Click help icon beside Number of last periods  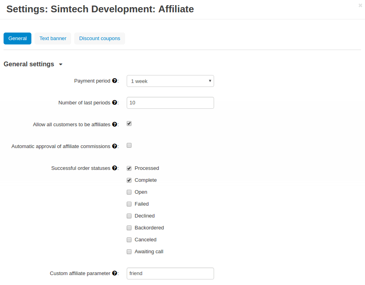(114, 103)
